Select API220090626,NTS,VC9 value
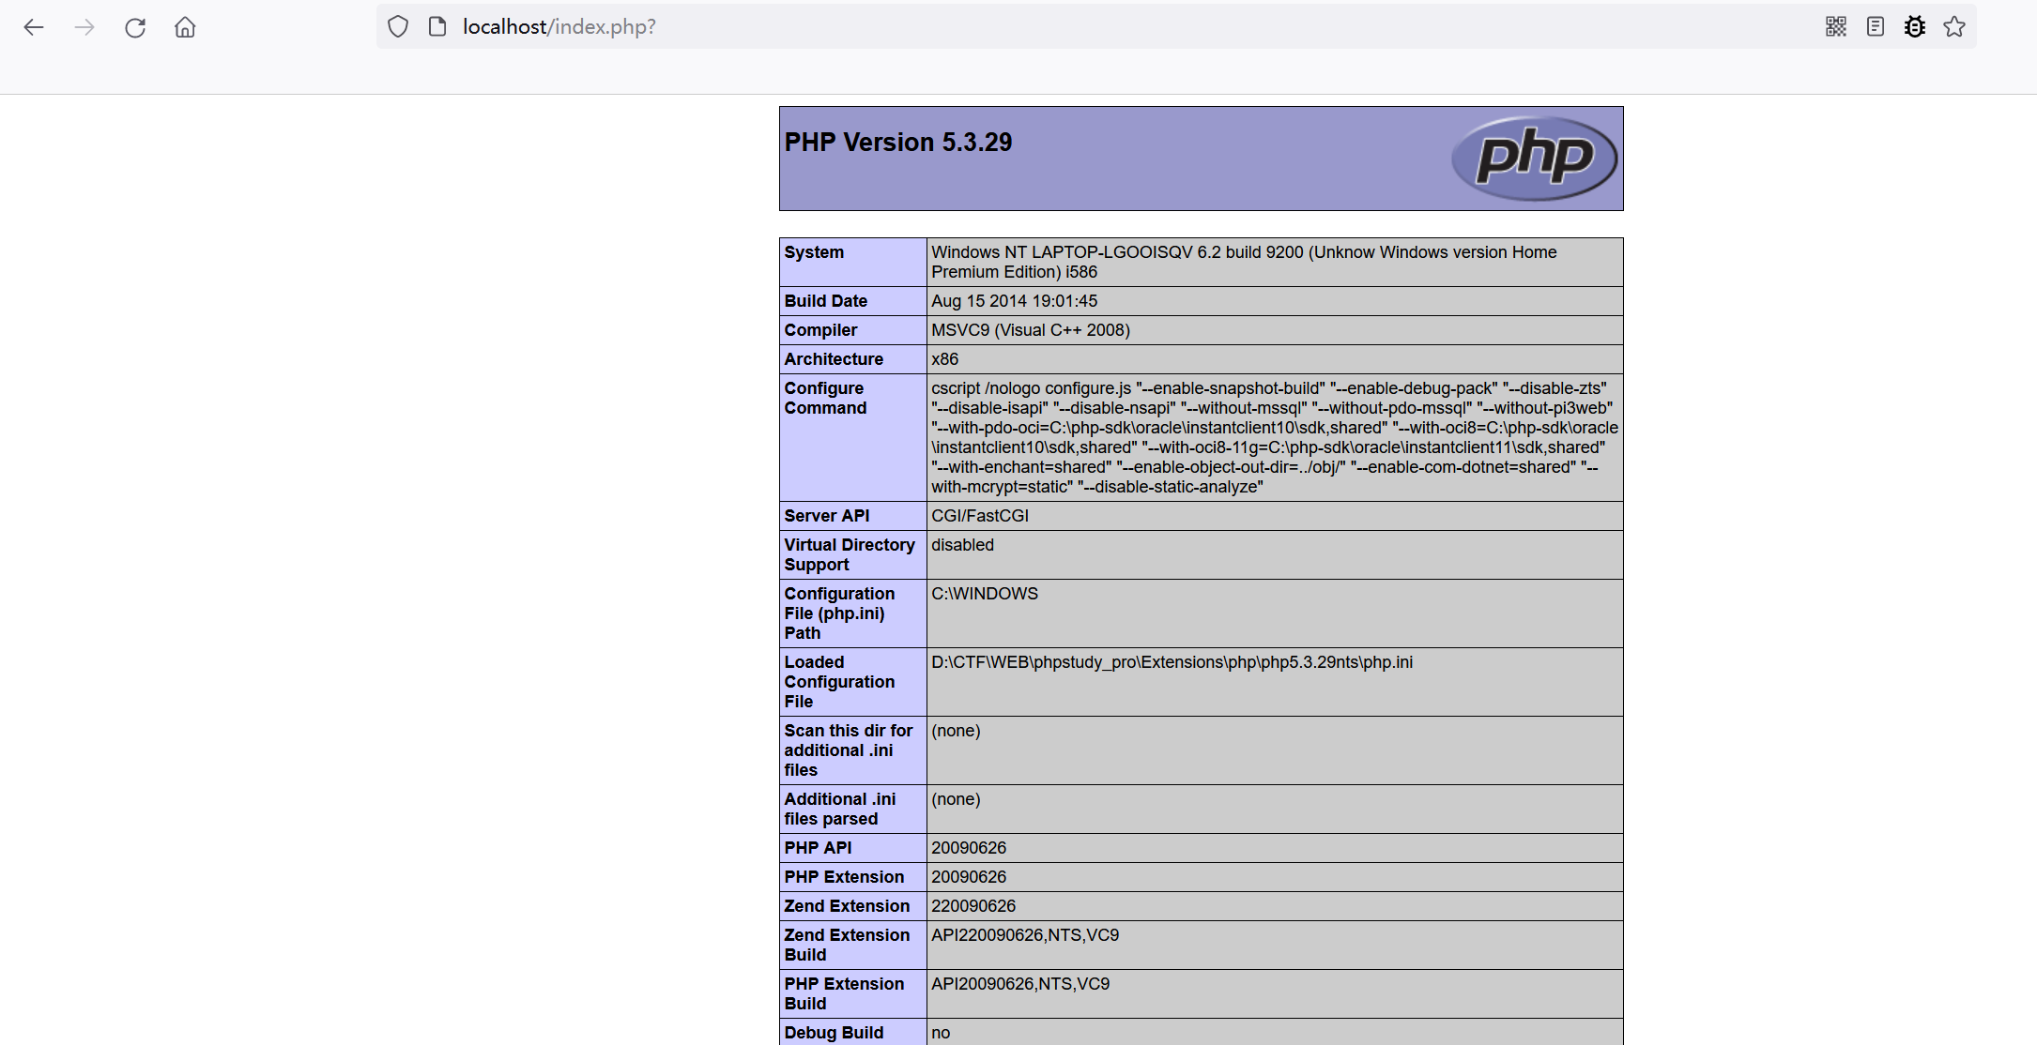 (1025, 935)
